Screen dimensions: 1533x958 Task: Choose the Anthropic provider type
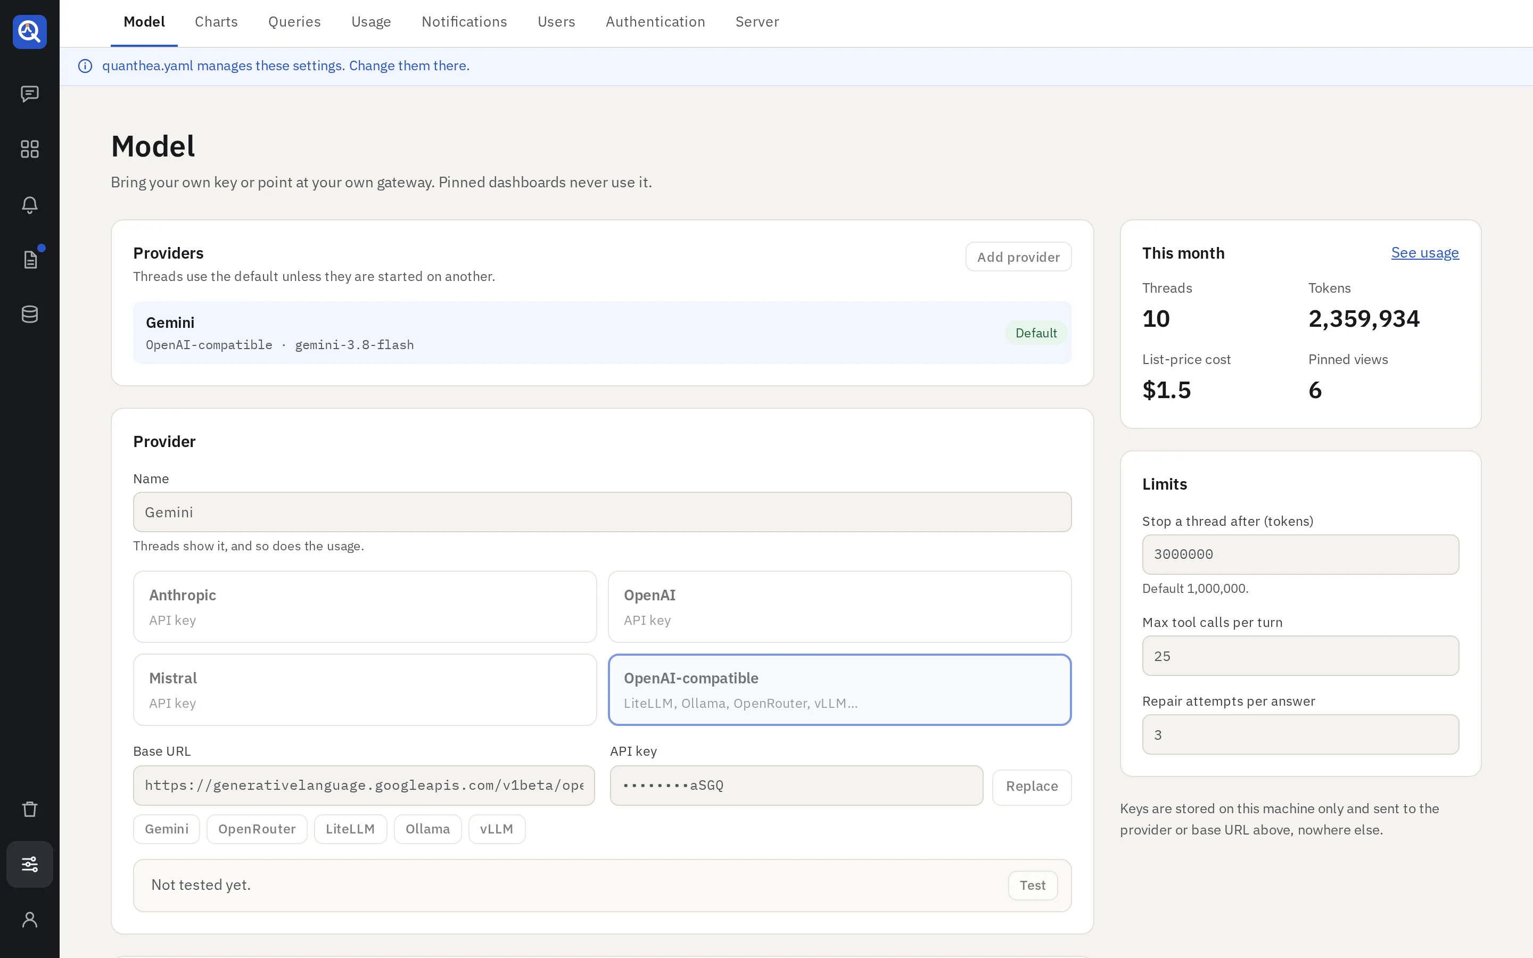click(365, 607)
